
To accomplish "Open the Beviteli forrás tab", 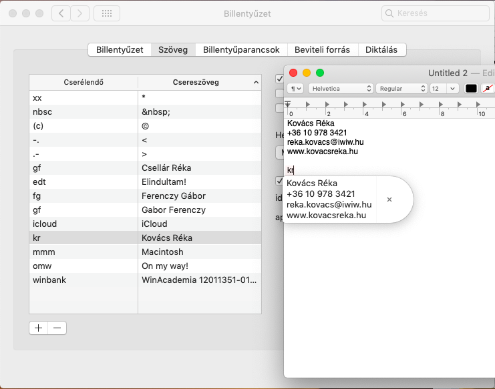I will point(323,50).
